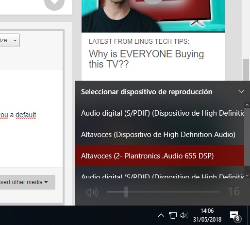Click the page's vertical scrollbar thumb
Viewport: 250px width, 225px height.
click(x=246, y=69)
